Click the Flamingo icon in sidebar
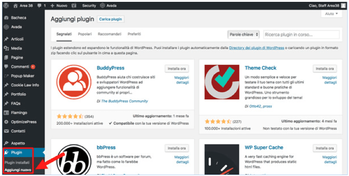This screenshot has height=176, width=349. pyautogui.click(x=6, y=113)
